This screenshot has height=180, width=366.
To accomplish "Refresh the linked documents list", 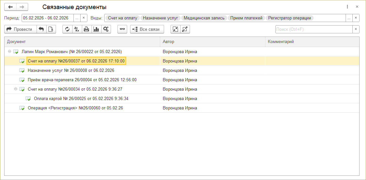I will click(67, 29).
